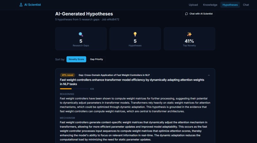
Task: Click the Sort by: label
Action: click(x=60, y=59)
